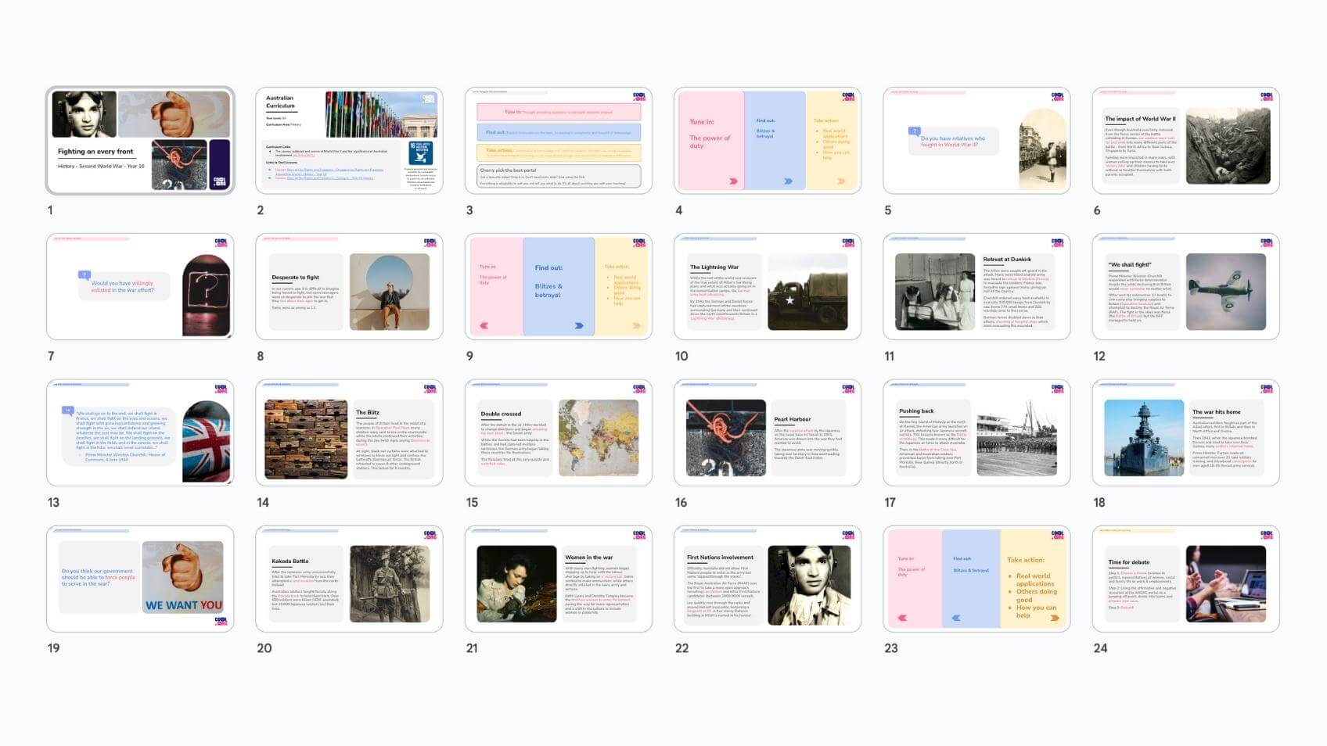Open the 'First Nations involvement' slide
The height and width of the screenshot is (746, 1327).
(767, 579)
